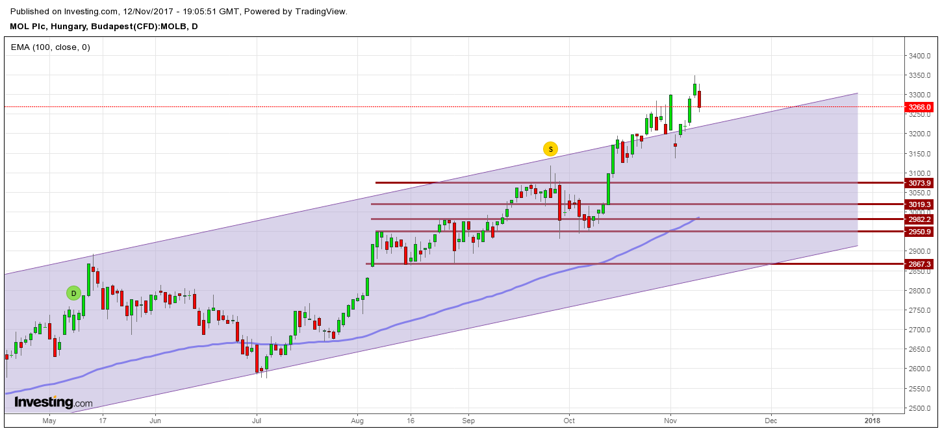Click the EMA (100, close, 0) legend

50,47
